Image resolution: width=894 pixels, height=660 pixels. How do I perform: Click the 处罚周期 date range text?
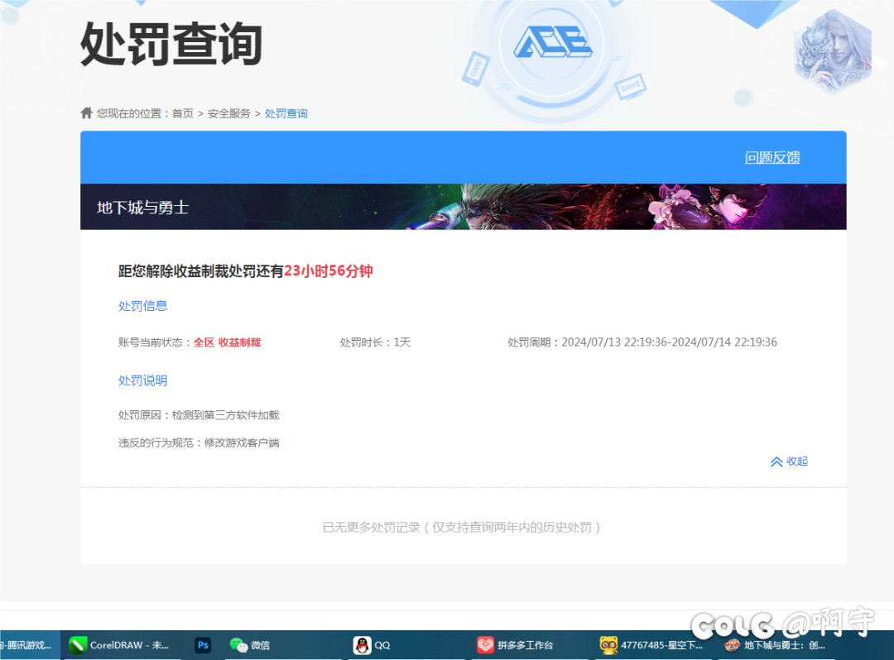(642, 342)
